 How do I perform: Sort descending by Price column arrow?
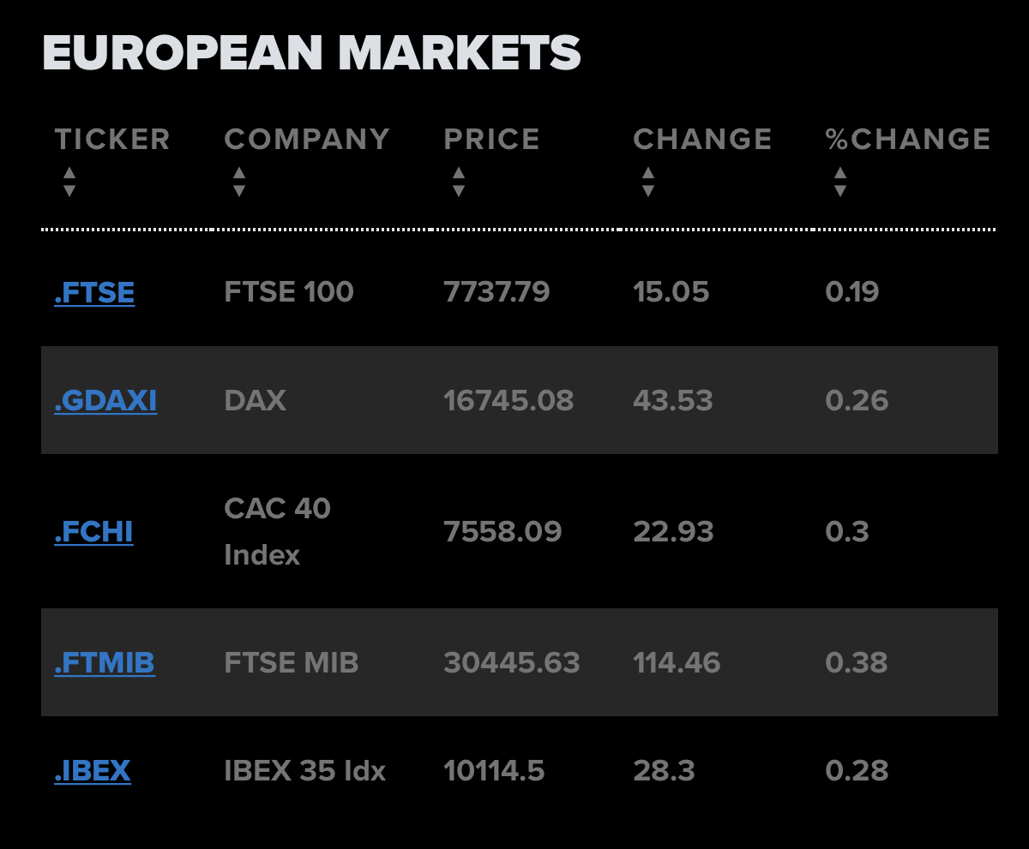459,190
